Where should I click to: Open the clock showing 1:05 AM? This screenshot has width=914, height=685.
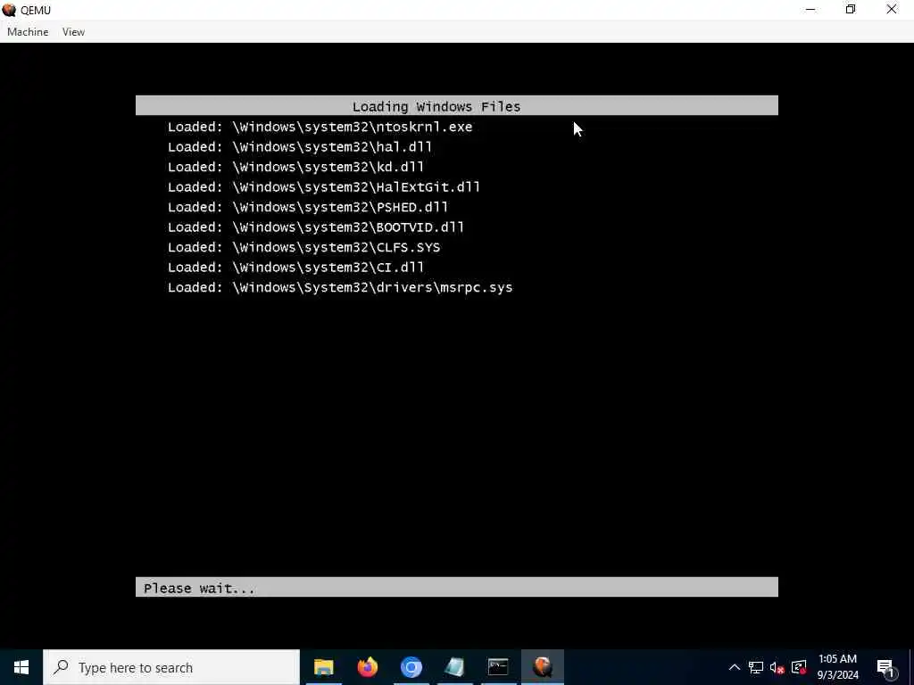click(x=837, y=667)
